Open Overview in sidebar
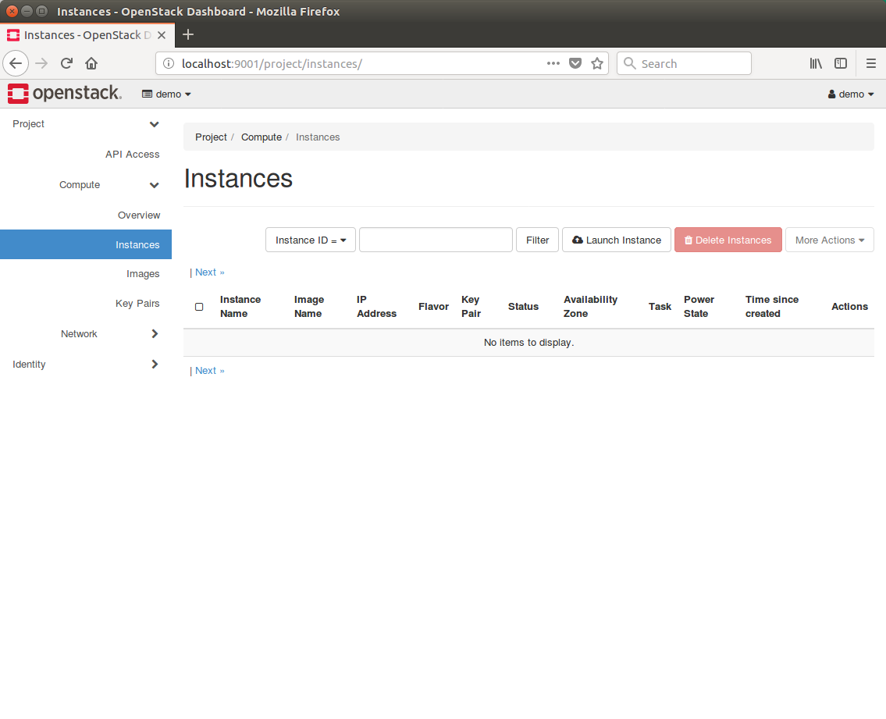Viewport: 886px width, 719px height. point(139,215)
